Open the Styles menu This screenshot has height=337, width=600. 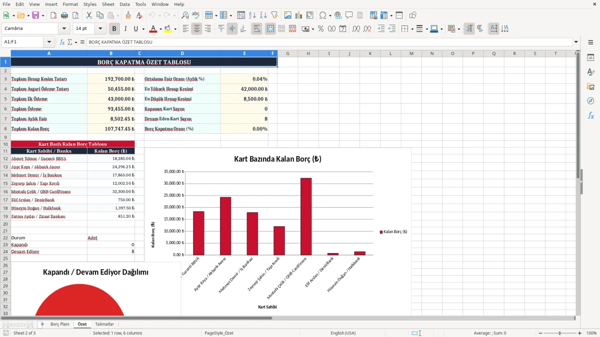(x=90, y=4)
